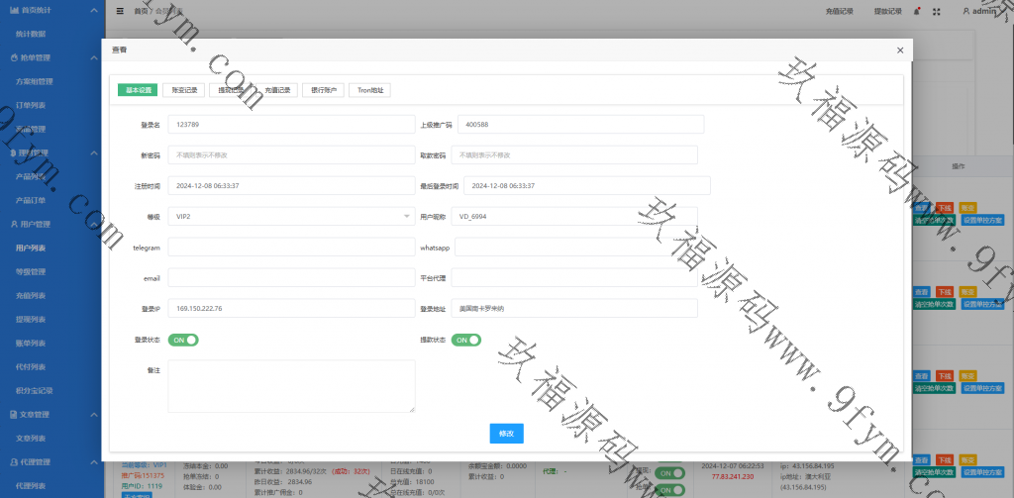The height and width of the screenshot is (498, 1014).
Task: Switch to the 充值记录 tab in dialog
Action: tap(277, 90)
